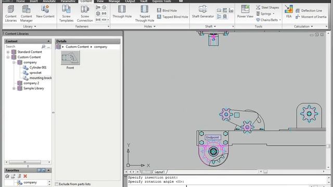Open the Library panel dropdown
This screenshot has height=187, width=333.
[x=30, y=26]
